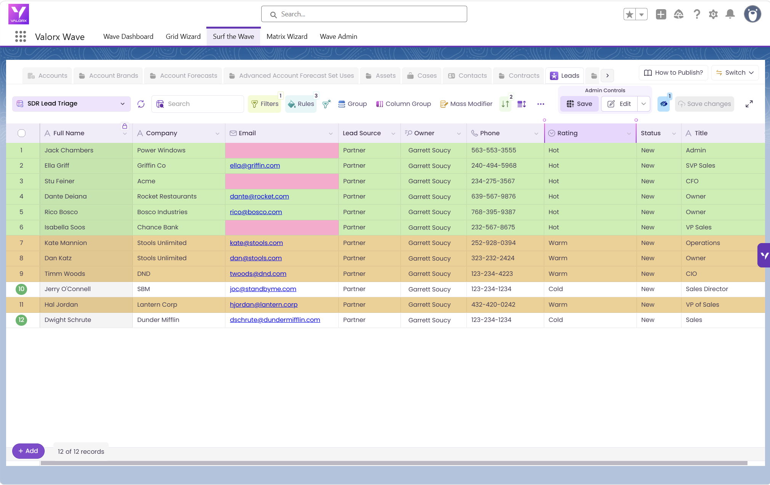Open the Company column menu
The width and height of the screenshot is (770, 485).
(217, 134)
